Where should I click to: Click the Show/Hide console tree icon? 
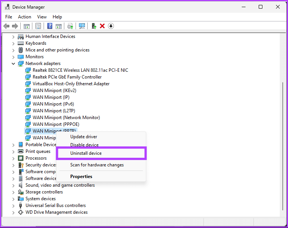coord(27,26)
